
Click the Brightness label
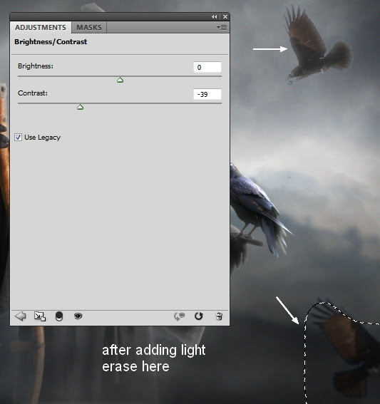[36, 66]
